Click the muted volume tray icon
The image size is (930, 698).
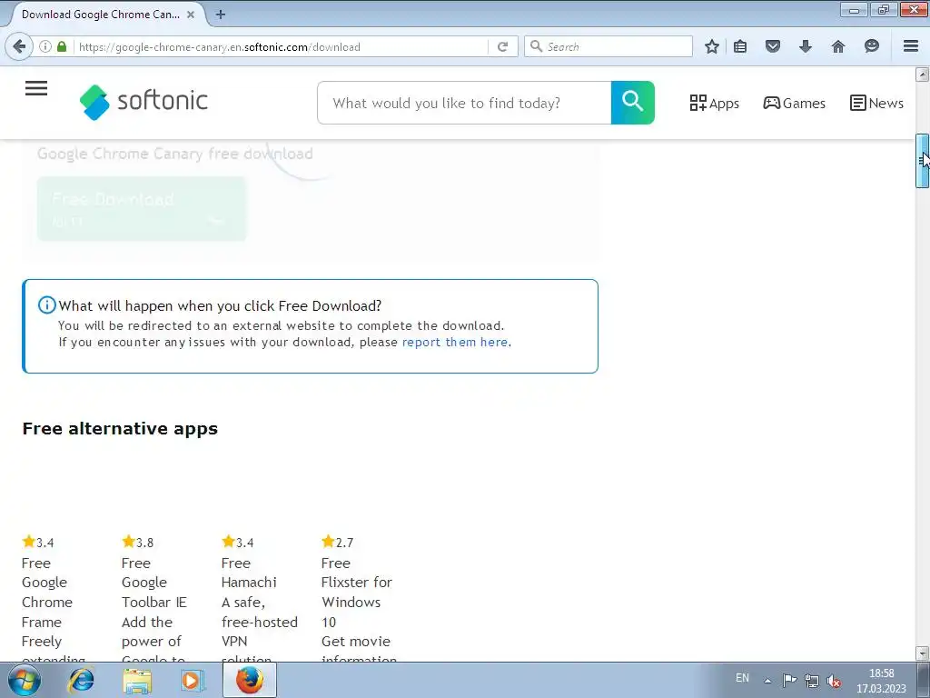(x=834, y=681)
